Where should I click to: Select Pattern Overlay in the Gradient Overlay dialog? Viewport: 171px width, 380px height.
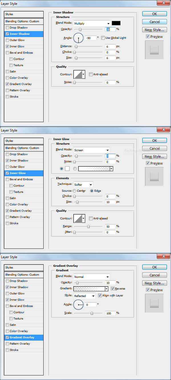tap(24, 344)
